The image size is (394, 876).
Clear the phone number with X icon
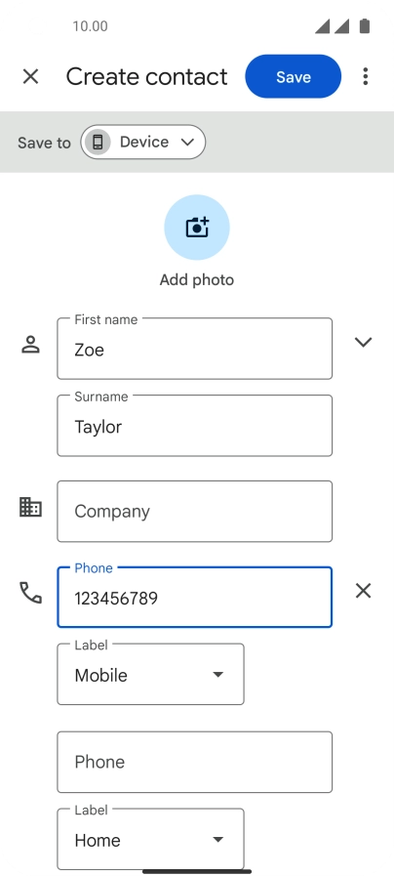[x=364, y=591]
